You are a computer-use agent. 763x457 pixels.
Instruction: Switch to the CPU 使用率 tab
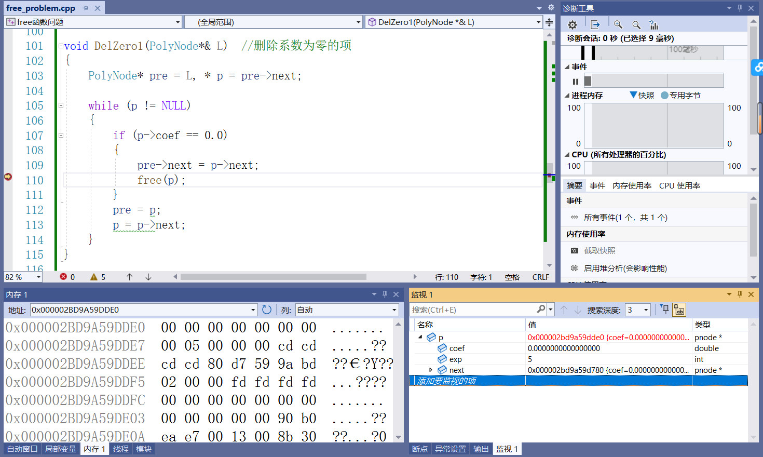pos(679,185)
